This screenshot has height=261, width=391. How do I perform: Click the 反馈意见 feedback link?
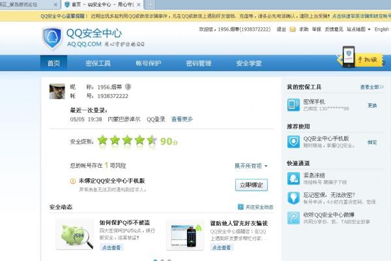[334, 29]
